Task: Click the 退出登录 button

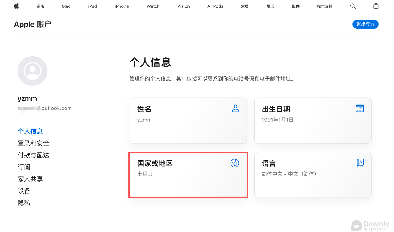Action: pos(365,24)
